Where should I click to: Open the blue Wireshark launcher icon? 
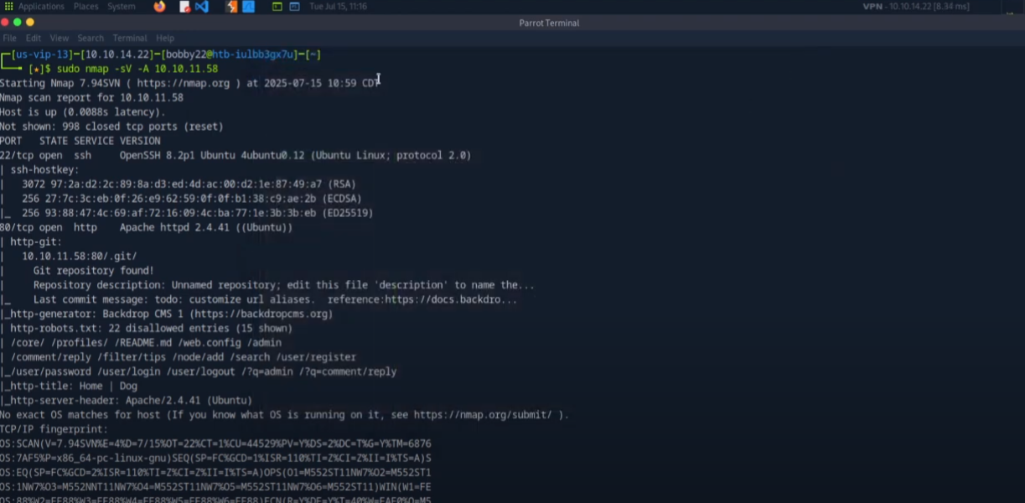[x=248, y=7]
